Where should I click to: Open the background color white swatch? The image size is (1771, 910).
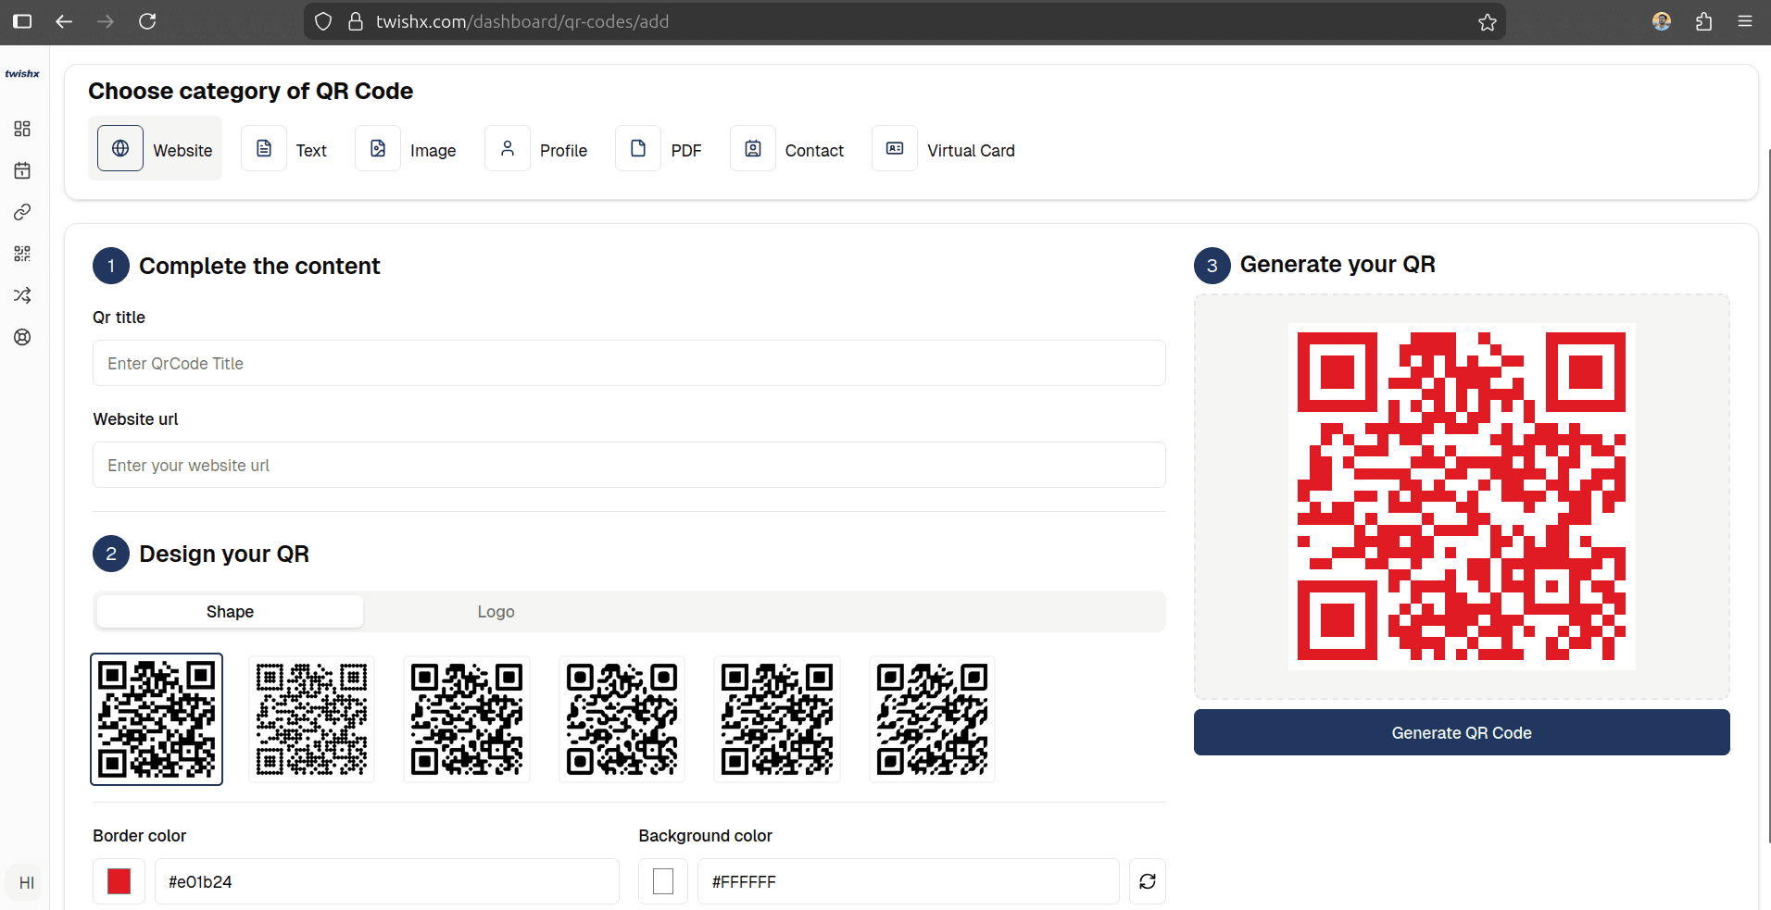tap(663, 881)
